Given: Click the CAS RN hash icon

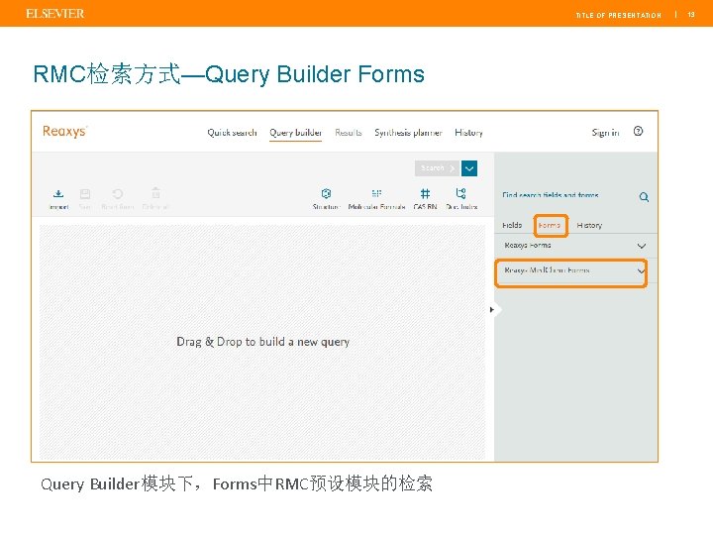Looking at the screenshot, I should coord(425,194).
